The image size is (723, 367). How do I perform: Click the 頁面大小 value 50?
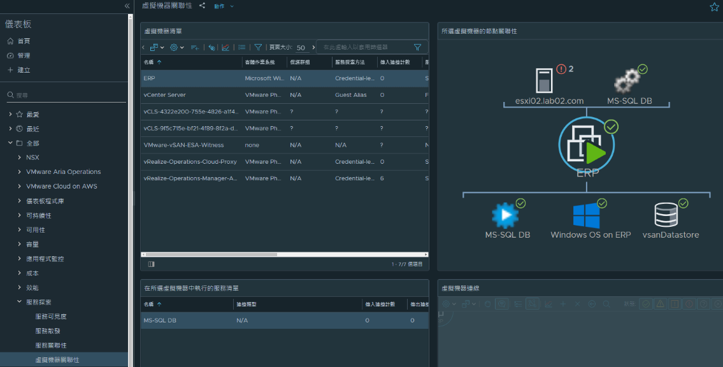click(301, 48)
